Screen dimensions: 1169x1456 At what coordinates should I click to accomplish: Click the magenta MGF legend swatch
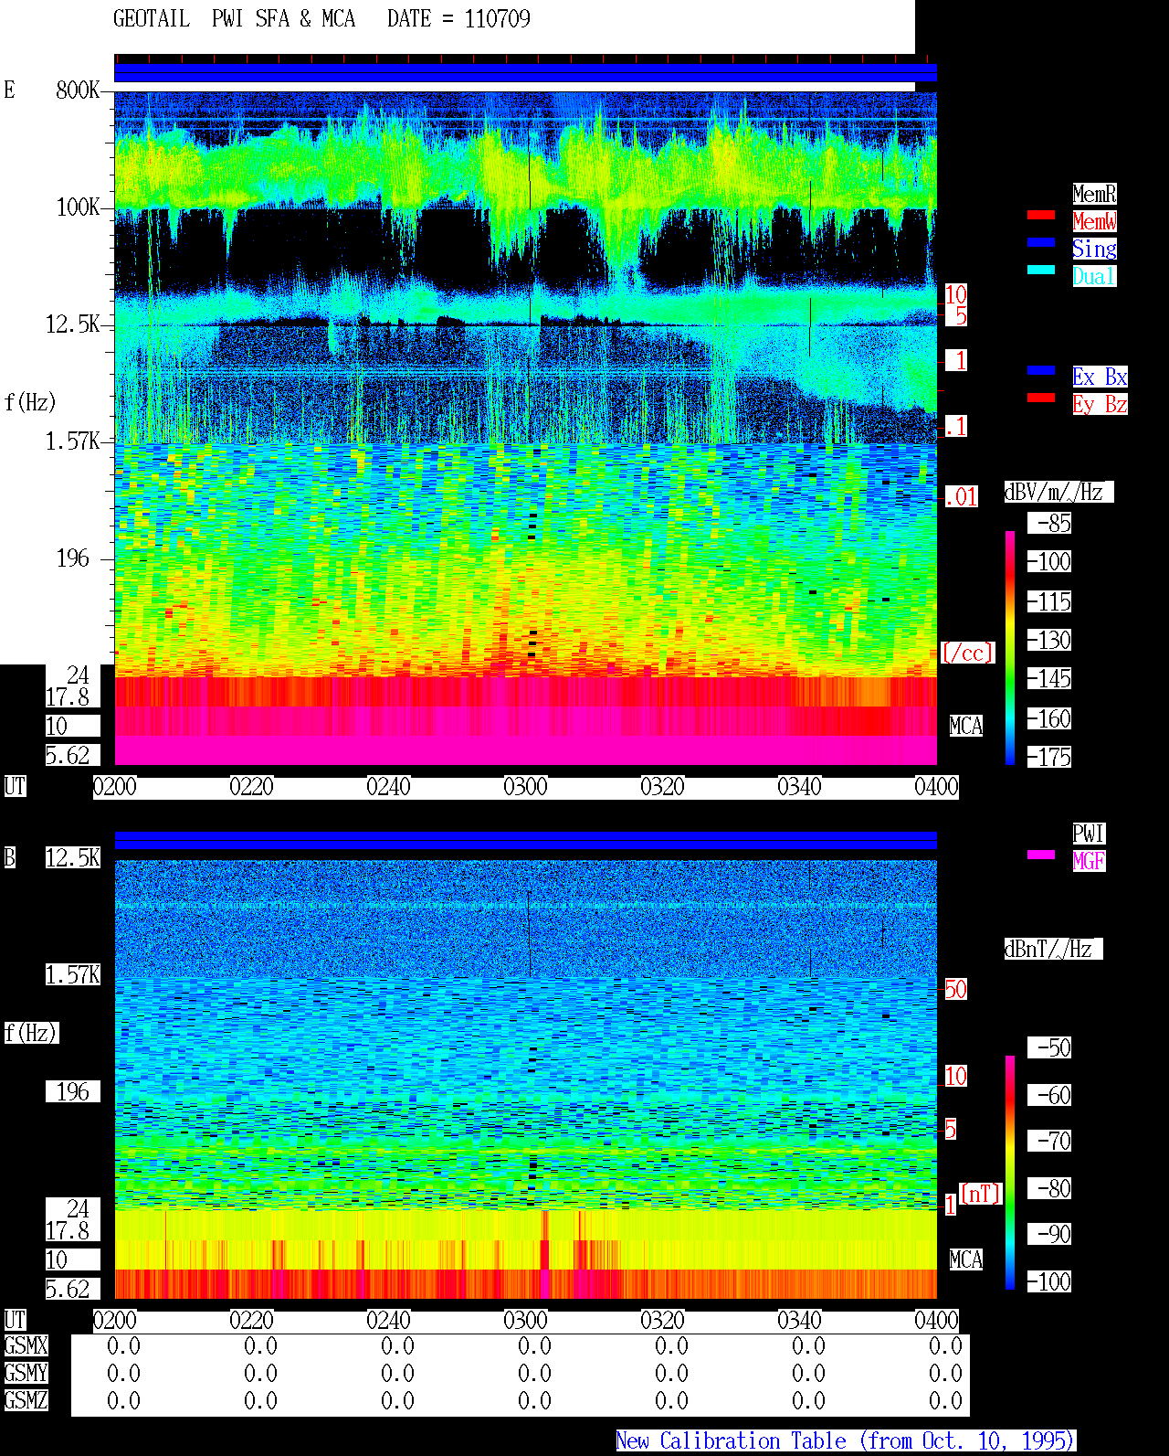pyautogui.click(x=1041, y=855)
